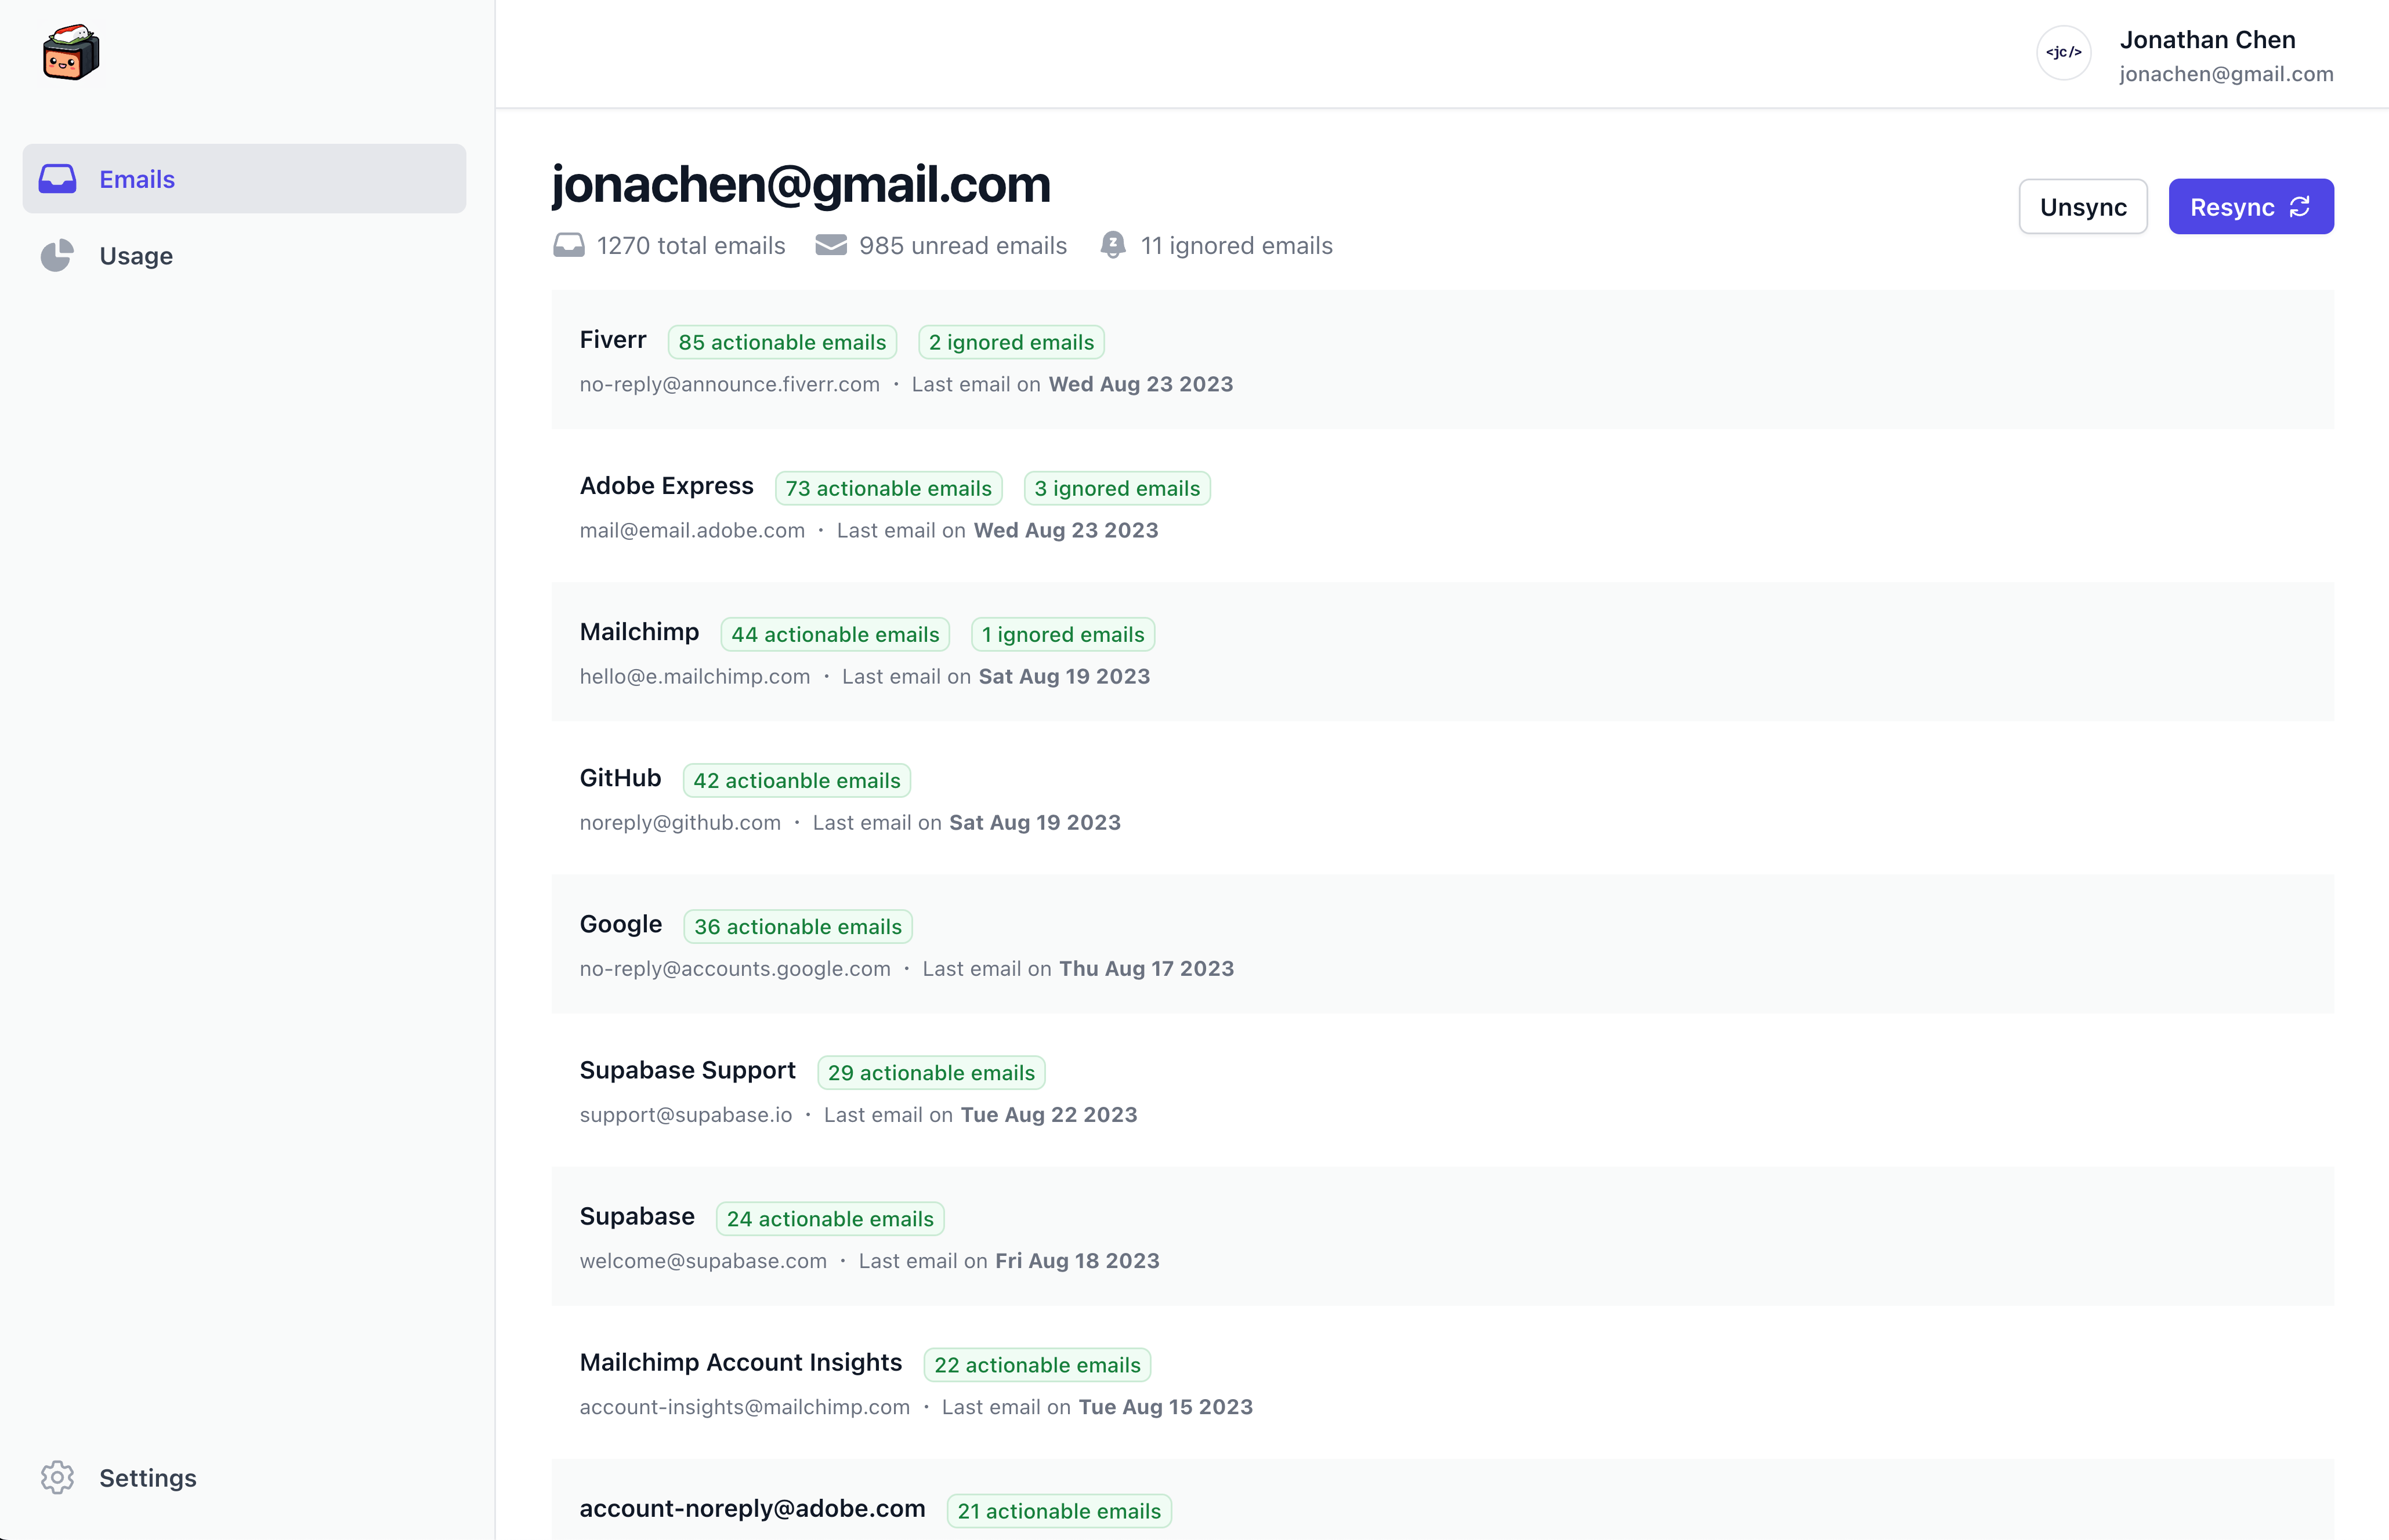Click 36 actionable emails badge
This screenshot has height=1540, width=2389.
click(798, 926)
